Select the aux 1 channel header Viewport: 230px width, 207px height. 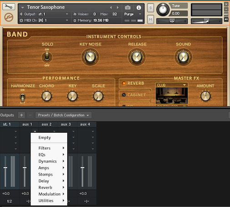(29, 124)
